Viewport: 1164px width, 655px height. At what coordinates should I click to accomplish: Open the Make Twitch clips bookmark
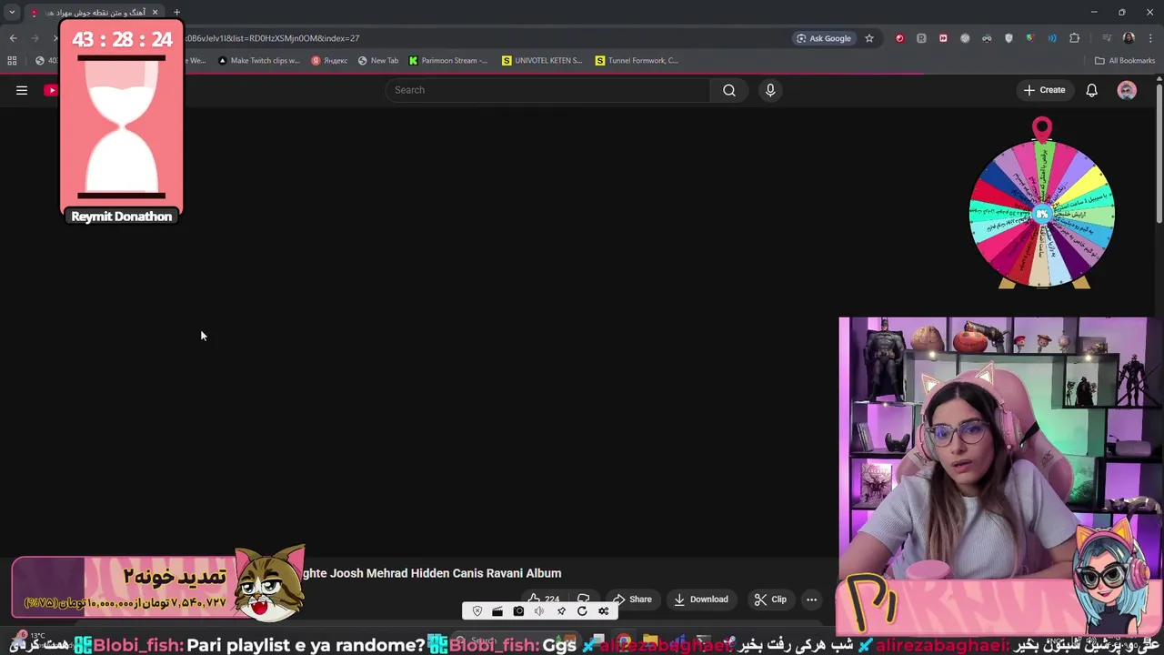coord(258,61)
